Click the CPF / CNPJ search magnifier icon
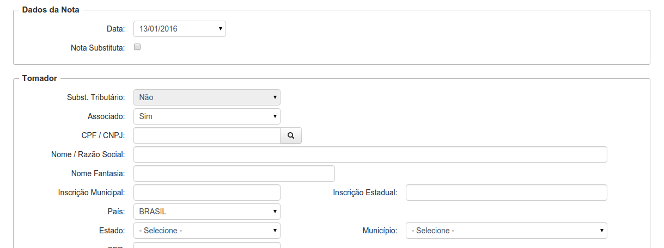Screen dimensions: 664x248 (291, 135)
